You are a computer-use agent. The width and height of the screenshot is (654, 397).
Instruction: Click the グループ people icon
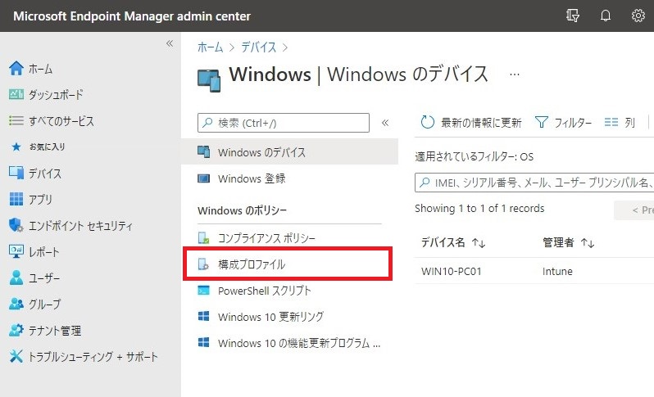[16, 304]
